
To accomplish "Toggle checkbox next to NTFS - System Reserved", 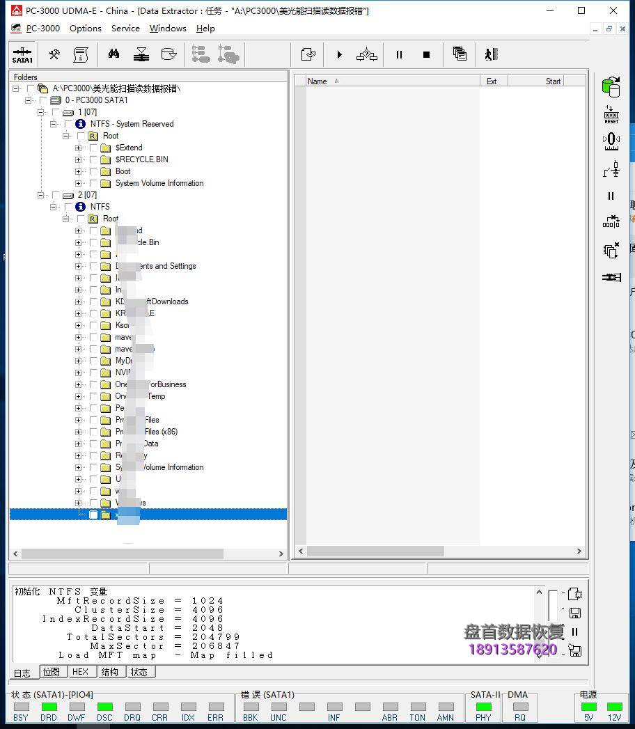I will 68,124.
